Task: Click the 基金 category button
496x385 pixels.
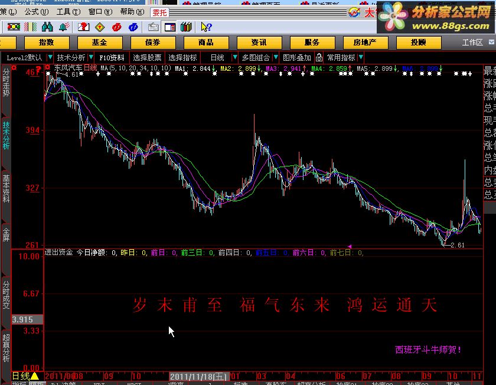Action: (x=100, y=43)
